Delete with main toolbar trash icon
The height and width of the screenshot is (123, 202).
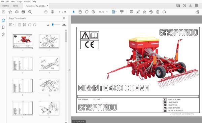(158, 12)
